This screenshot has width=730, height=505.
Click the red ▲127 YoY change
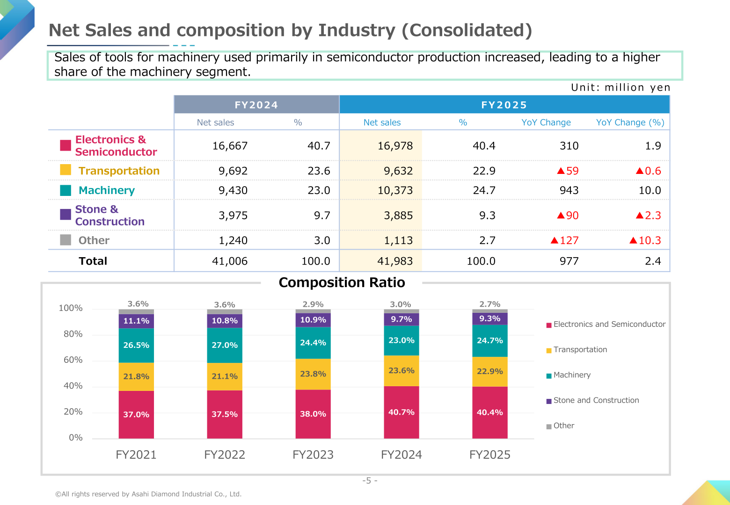point(564,240)
